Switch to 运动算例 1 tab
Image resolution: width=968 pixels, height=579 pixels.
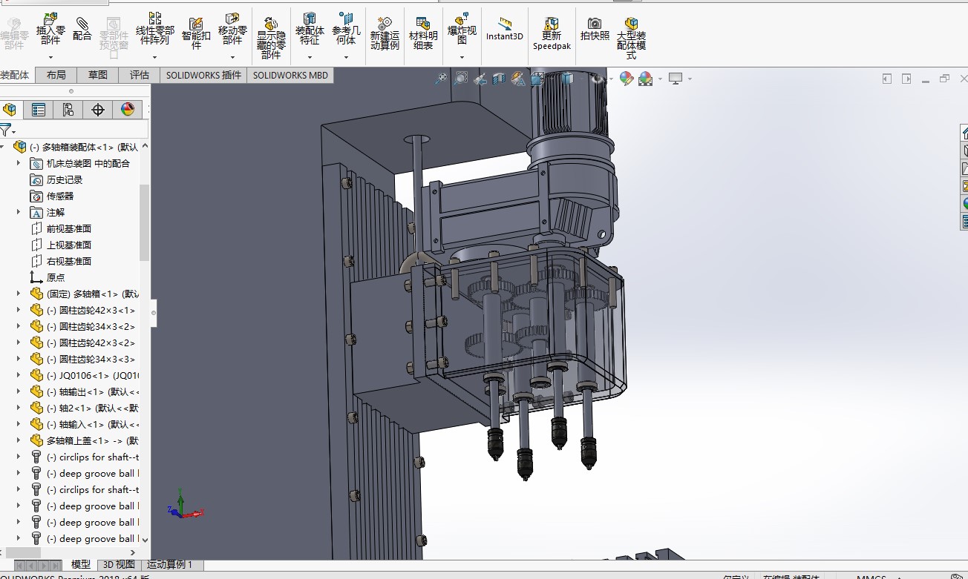point(169,565)
